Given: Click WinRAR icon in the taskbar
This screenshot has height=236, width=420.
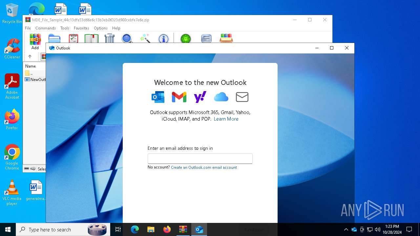Looking at the screenshot, I should point(183,229).
